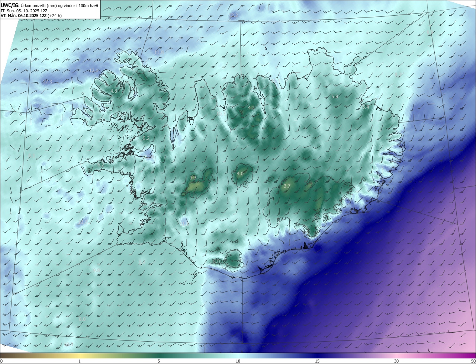Click the "0" tick on the color scale
This screenshot has height=364, width=476.
point(1,361)
